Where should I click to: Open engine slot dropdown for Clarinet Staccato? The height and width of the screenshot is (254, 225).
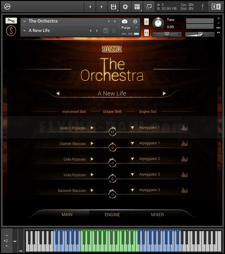tap(132, 143)
